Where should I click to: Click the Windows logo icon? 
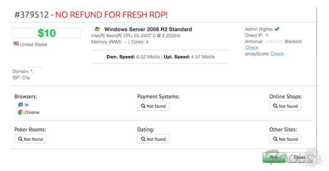[97, 29]
